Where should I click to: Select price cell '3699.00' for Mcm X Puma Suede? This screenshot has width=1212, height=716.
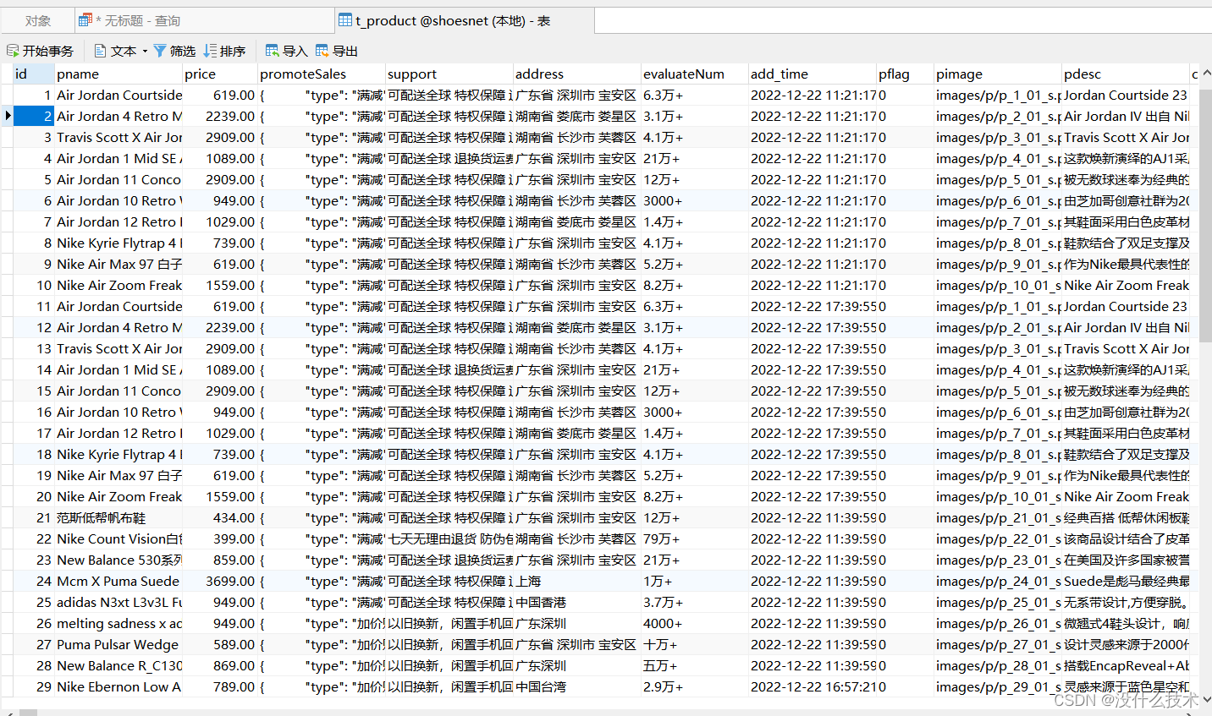click(x=220, y=581)
